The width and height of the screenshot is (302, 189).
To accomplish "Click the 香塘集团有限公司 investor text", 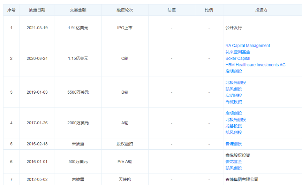I will pyautogui.click(x=242, y=180).
